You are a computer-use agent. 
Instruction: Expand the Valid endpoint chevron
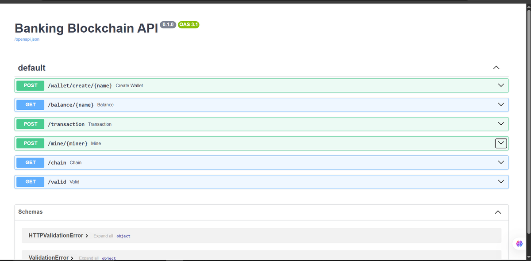(x=501, y=182)
